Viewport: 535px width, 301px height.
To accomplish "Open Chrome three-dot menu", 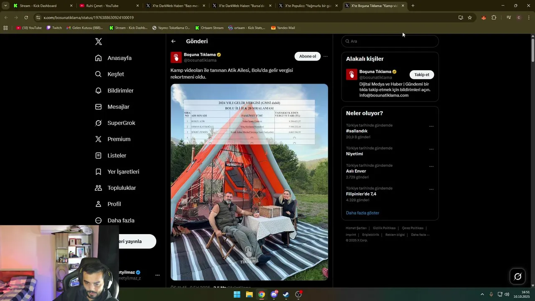I will (529, 18).
